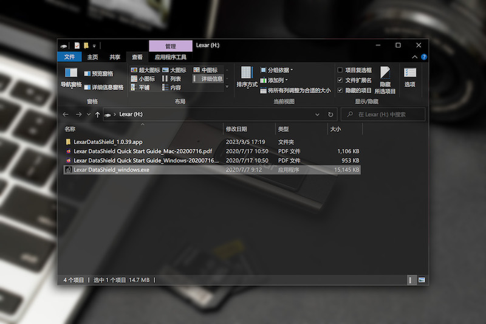Screen dimensions: 486x324
Task: Click the 排序方式 sort by icon
Action: (247, 77)
